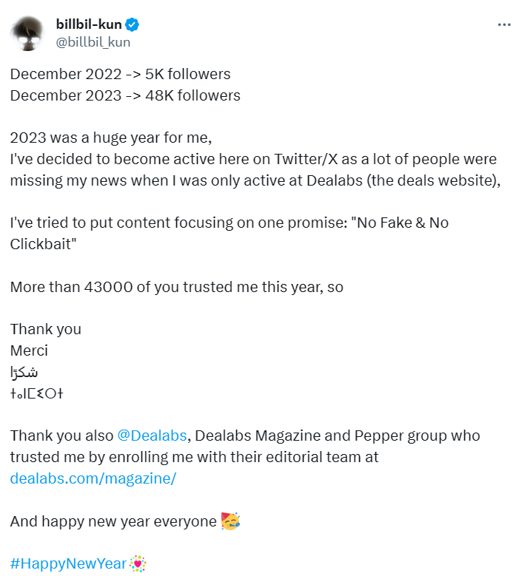Click the "2023 was a huge year" sentence

[x=111, y=138]
